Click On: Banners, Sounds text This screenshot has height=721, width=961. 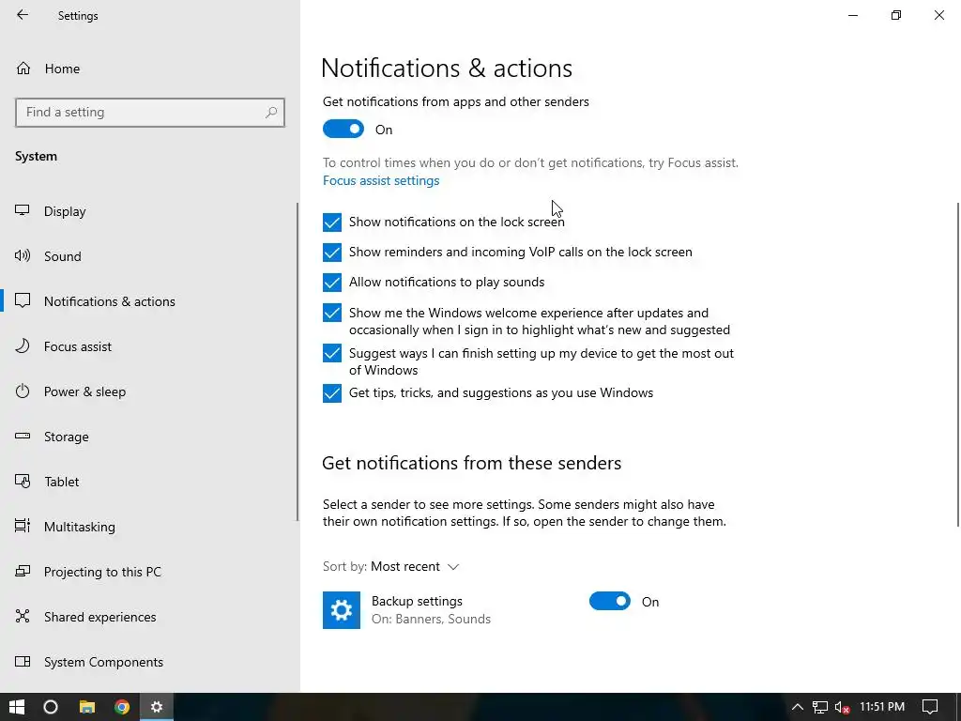pyautogui.click(x=431, y=620)
